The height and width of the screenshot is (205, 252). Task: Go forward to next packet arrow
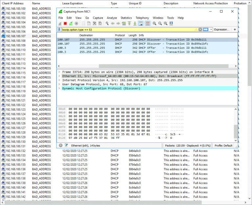click(118, 24)
